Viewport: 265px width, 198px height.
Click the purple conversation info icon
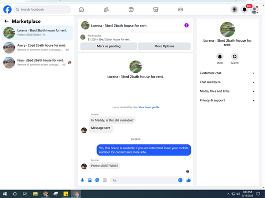pos(187,25)
